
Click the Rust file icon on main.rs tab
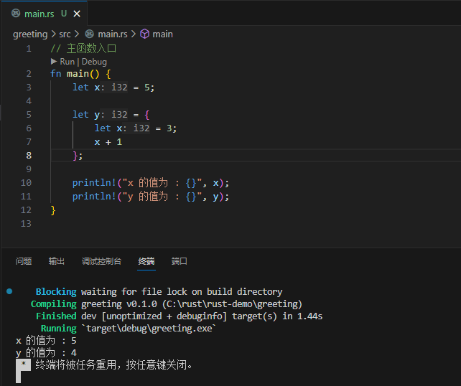click(x=16, y=14)
